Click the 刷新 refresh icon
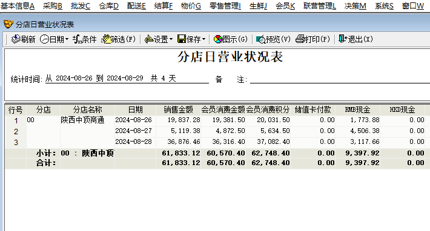Image resolution: width=430 pixels, height=231 pixels. [x=16, y=39]
